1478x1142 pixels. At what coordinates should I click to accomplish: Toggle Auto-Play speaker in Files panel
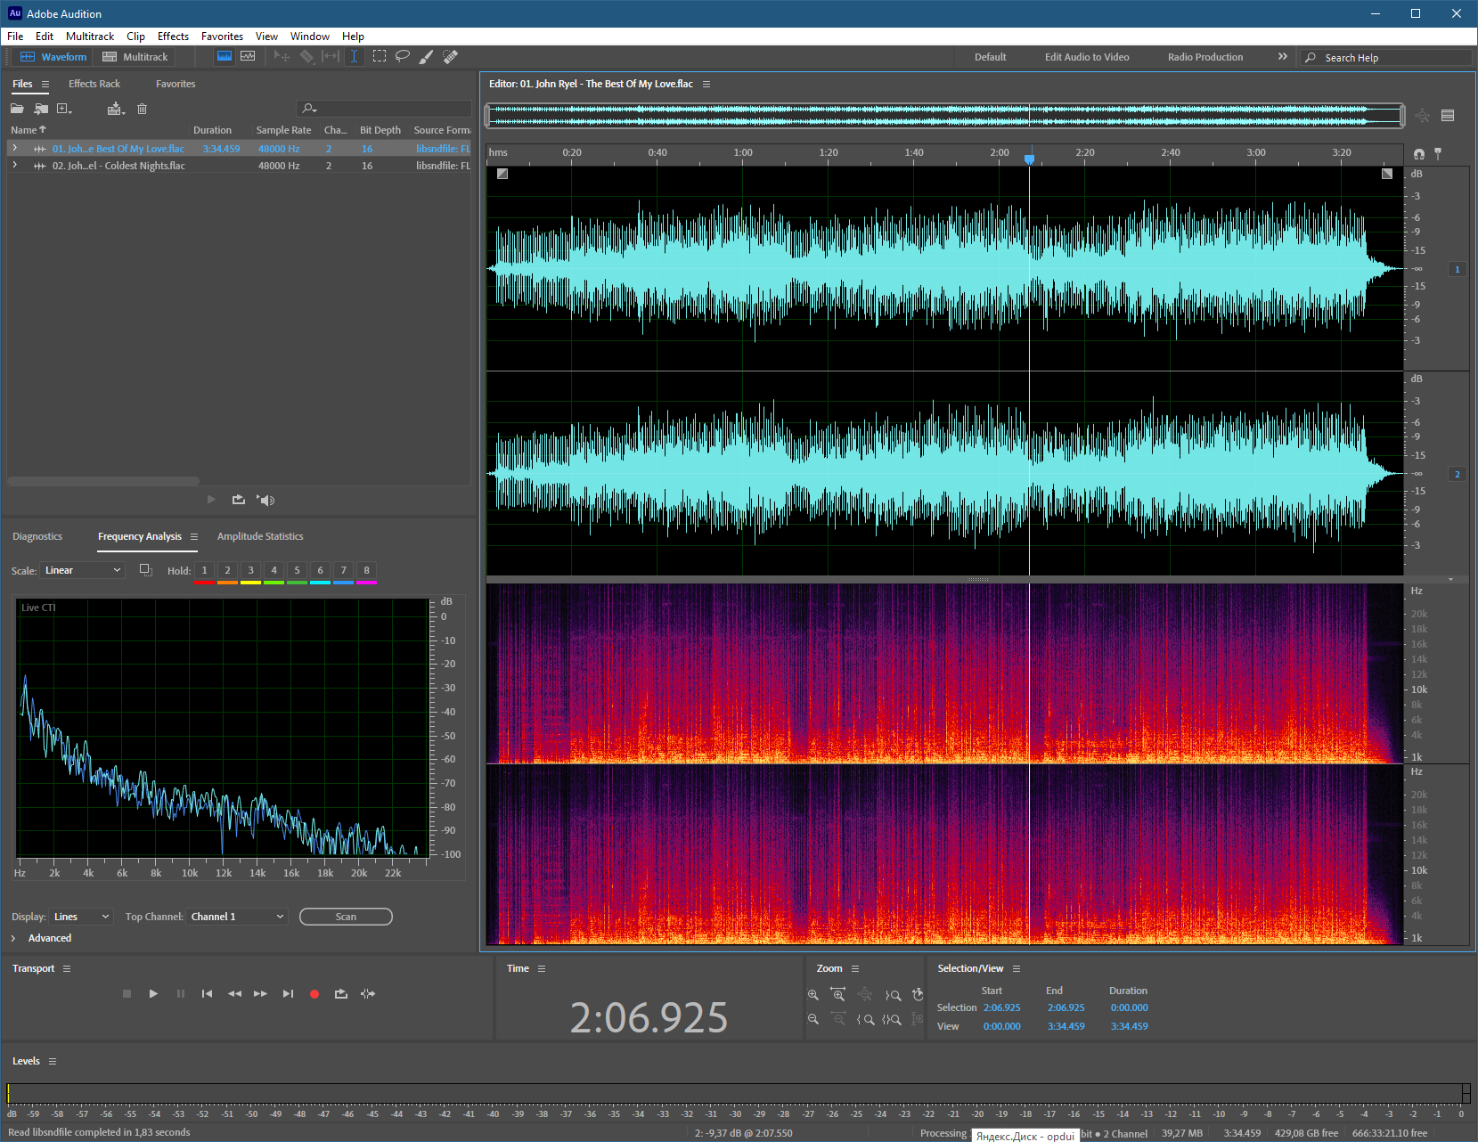pos(265,500)
